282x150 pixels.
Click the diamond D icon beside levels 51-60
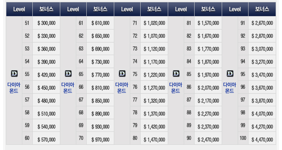tap(14, 74)
